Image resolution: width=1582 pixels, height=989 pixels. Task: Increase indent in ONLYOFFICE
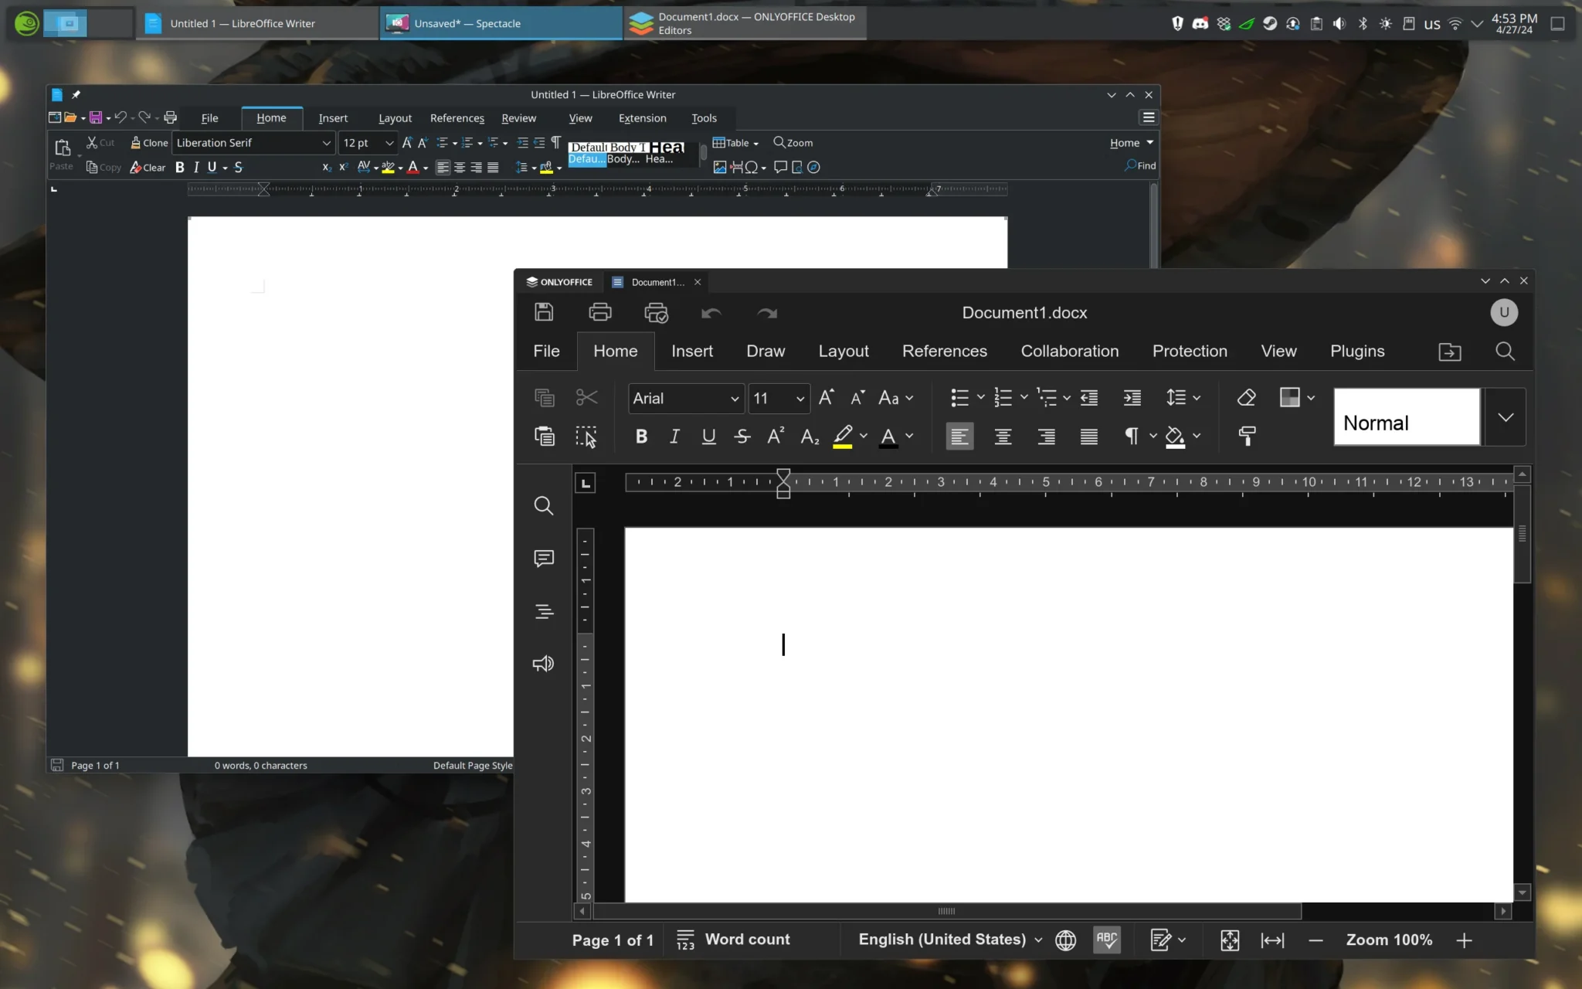pyautogui.click(x=1132, y=398)
